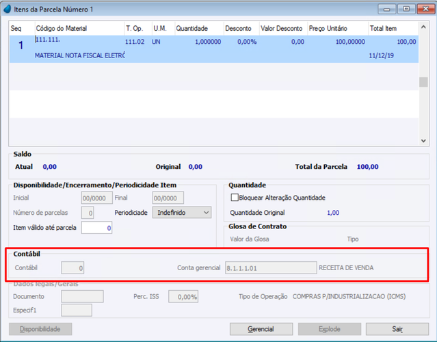
Task: Click the grid vertical scrollbar thumb
Action: 423,82
